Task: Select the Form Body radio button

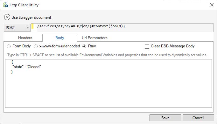Action: (x=9, y=46)
